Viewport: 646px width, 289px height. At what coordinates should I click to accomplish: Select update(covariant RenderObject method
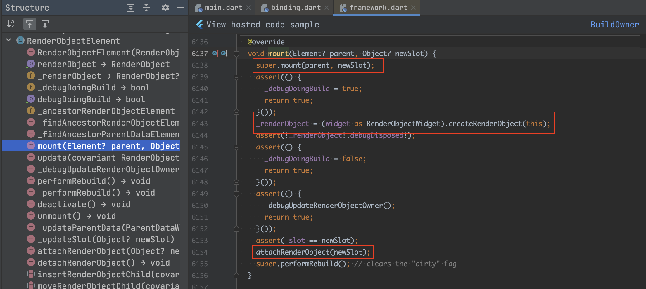tap(103, 158)
